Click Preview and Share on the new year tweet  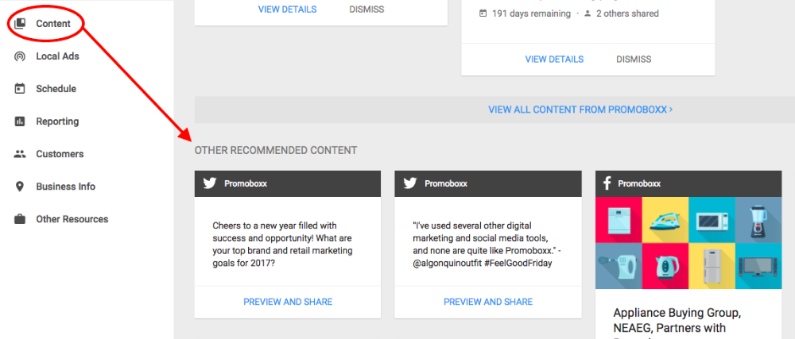(x=288, y=302)
